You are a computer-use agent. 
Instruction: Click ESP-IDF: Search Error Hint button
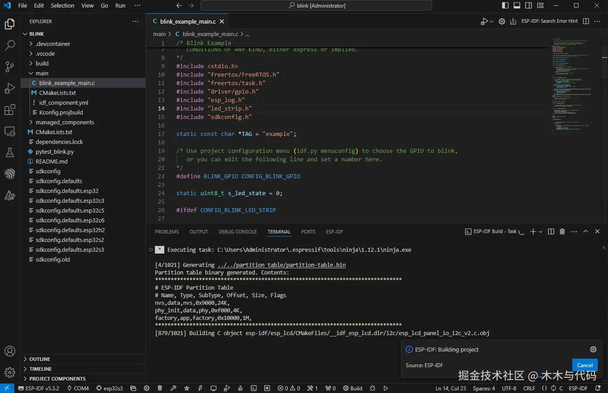550,21
